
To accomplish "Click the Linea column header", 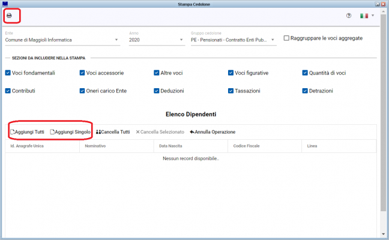I will tap(339, 146).
